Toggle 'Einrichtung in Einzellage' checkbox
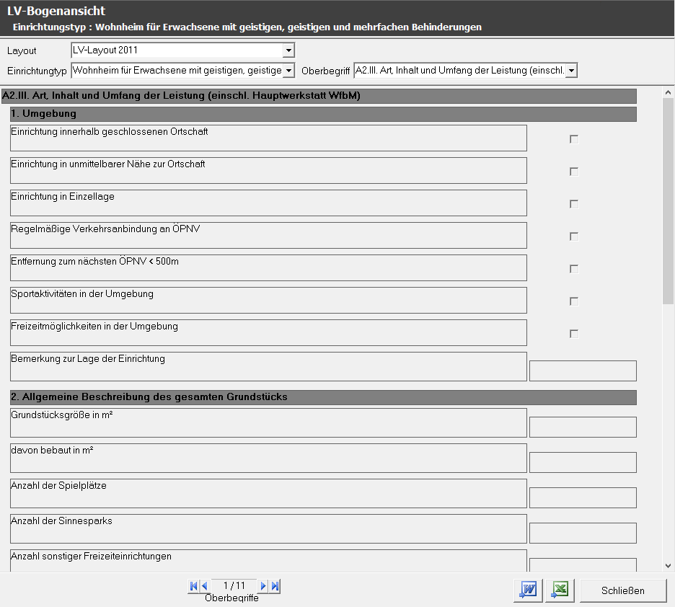675x607 pixels. (x=574, y=204)
